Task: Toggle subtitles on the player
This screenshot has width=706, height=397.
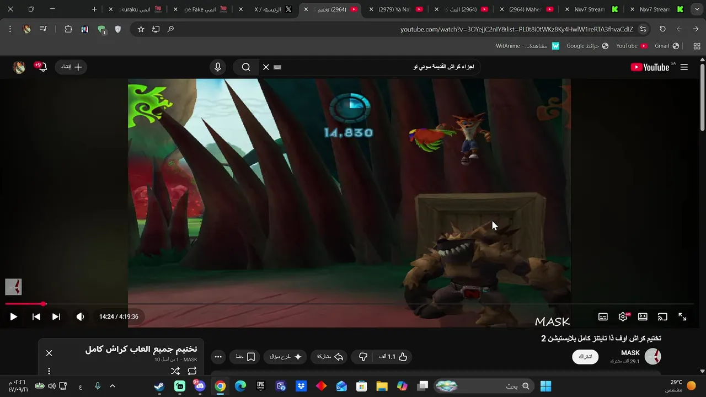Action: (x=603, y=316)
